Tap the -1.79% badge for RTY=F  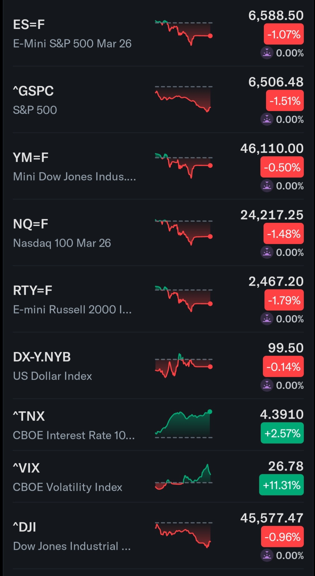point(284,300)
